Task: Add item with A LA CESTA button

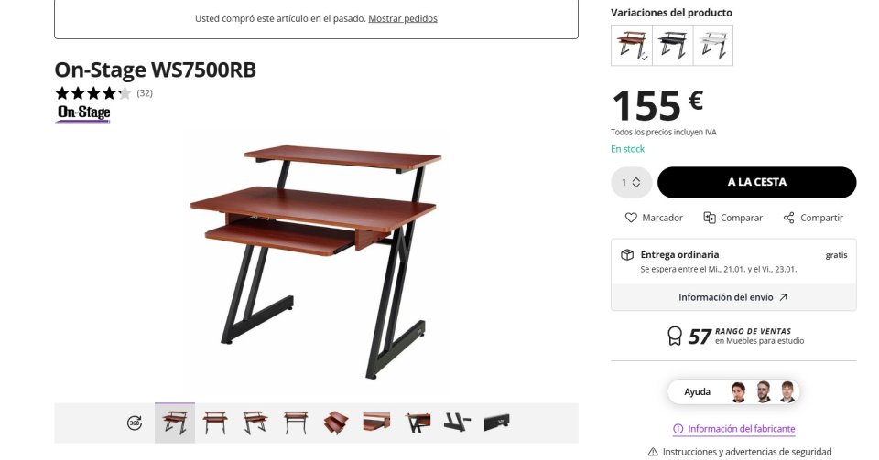Action: (757, 182)
